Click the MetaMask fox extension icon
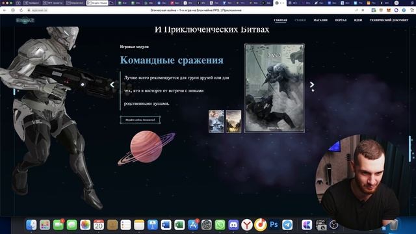This screenshot has height=234, width=416. pos(389,10)
